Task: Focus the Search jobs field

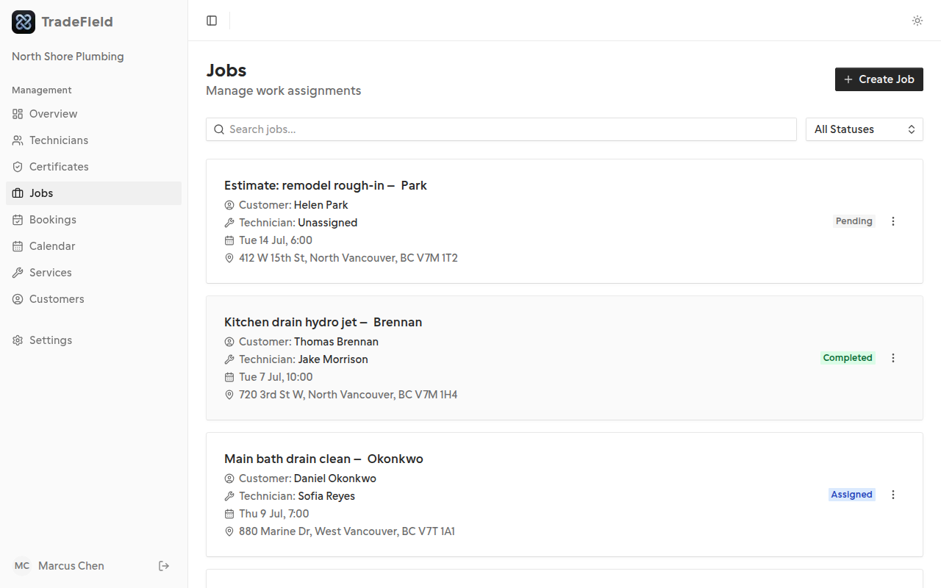Action: click(501, 129)
